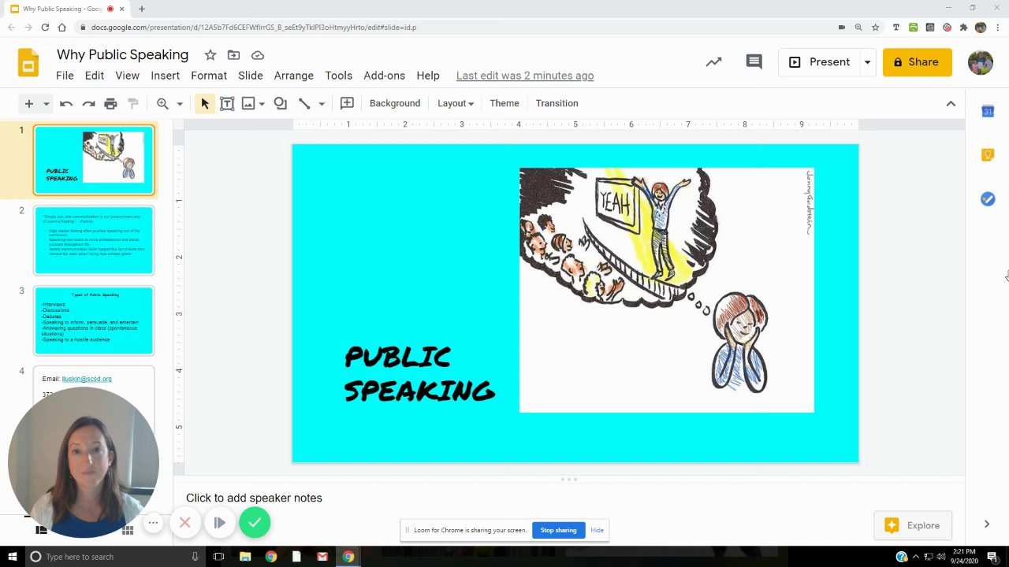Open the comment history icon
Viewport: 1009px width, 567px height.
coord(754,62)
